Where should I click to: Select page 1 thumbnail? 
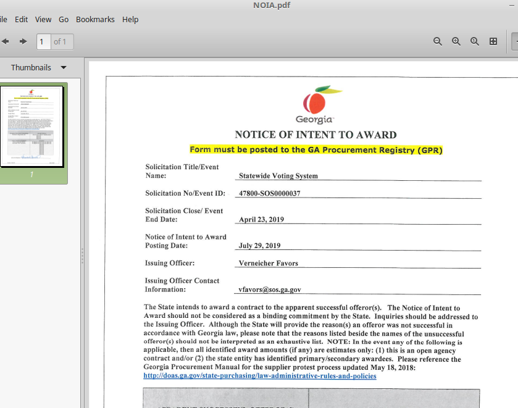click(x=32, y=127)
